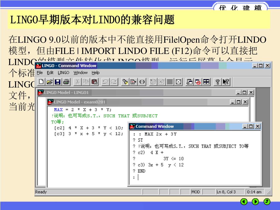The image size is (280, 210).
Task: Click the Send To Back windows icon
Action: pos(190,82)
